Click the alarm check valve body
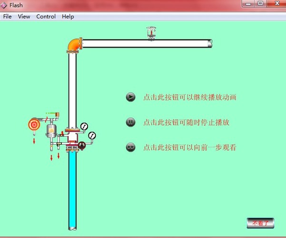This screenshot has height=238, width=286. point(73,138)
